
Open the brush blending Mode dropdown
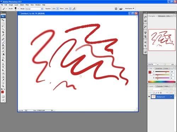(34, 9)
